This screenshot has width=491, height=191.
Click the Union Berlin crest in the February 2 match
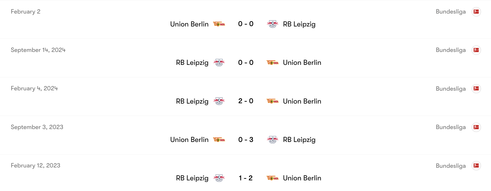click(219, 24)
